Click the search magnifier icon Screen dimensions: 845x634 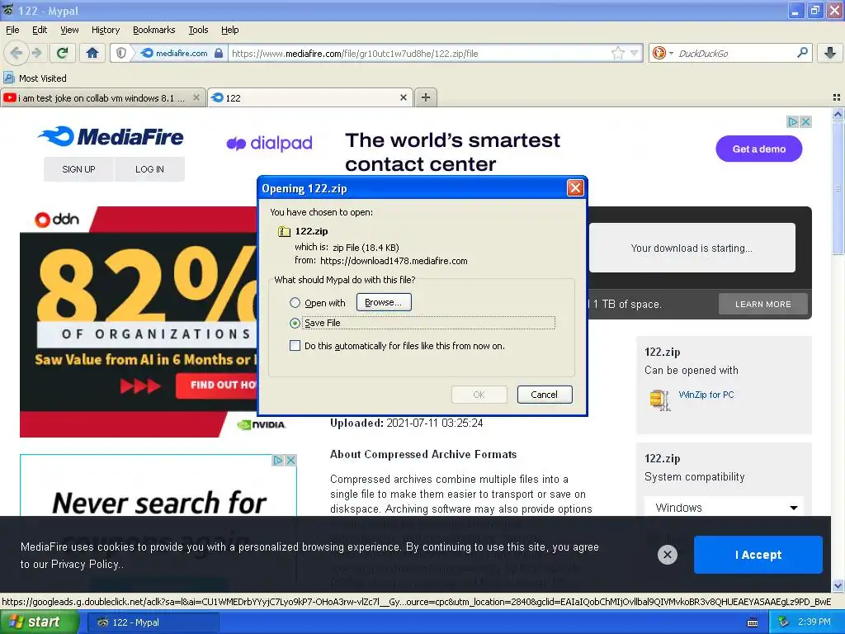802,52
